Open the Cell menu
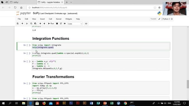The image size is (189, 106). coord(50,19)
